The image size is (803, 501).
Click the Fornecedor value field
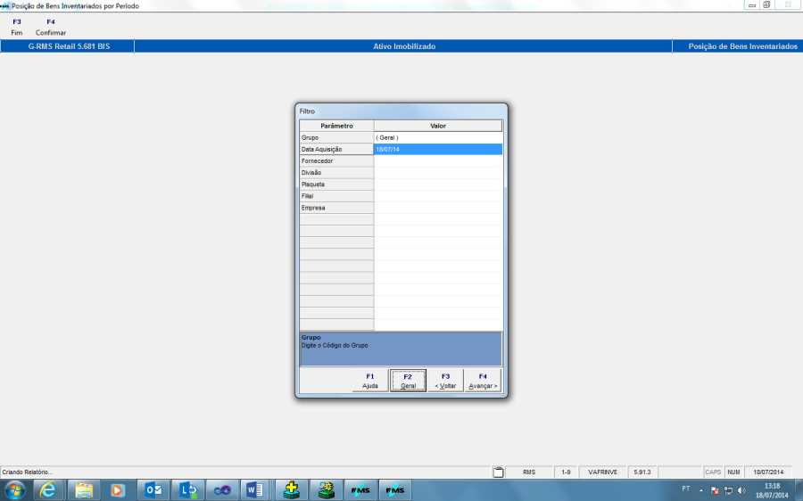(438, 161)
